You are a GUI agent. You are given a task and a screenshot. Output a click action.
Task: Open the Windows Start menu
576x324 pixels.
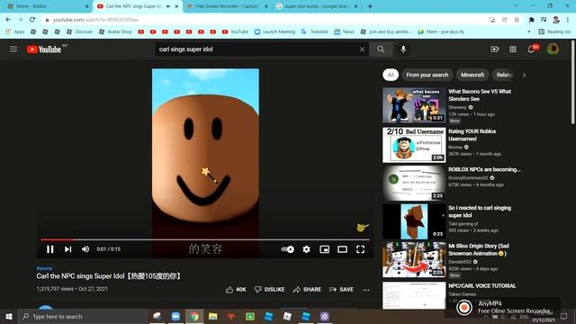(9, 316)
